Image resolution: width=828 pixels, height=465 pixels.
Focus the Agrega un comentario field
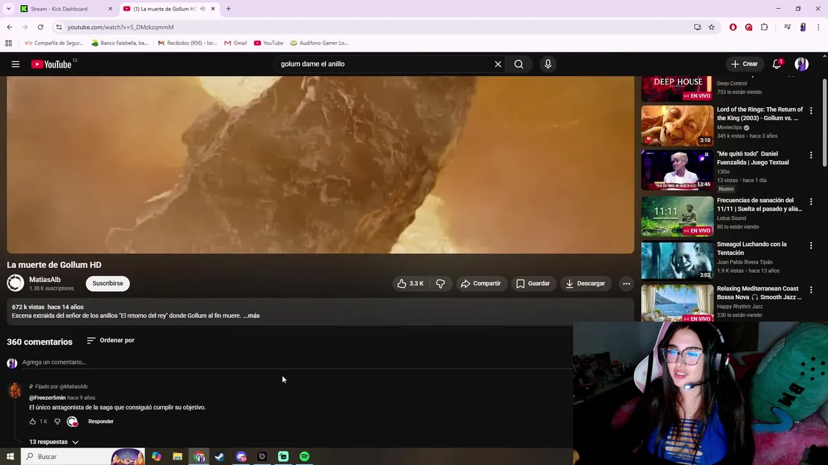coord(296,362)
